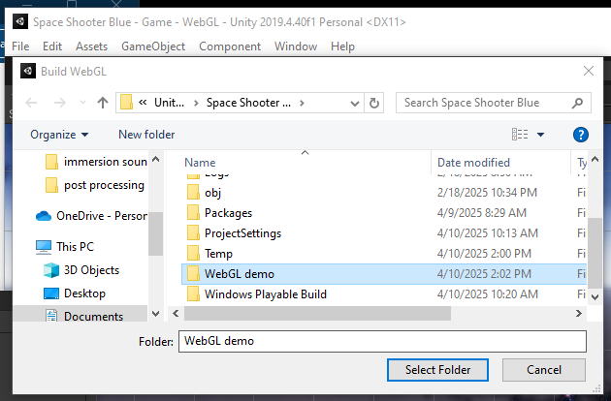Viewport: 611px width, 401px height.
Task: Open recent locations dropdown arrow
Action: [82, 103]
